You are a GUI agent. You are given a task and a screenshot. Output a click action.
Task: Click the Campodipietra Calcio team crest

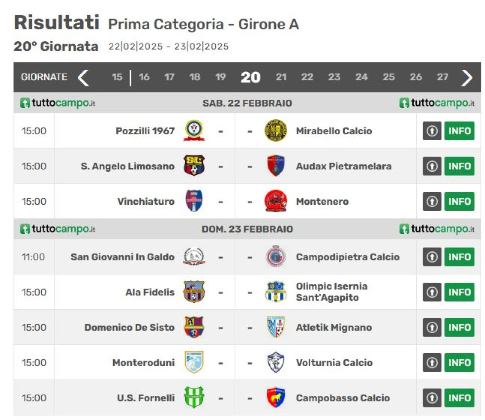tap(275, 257)
